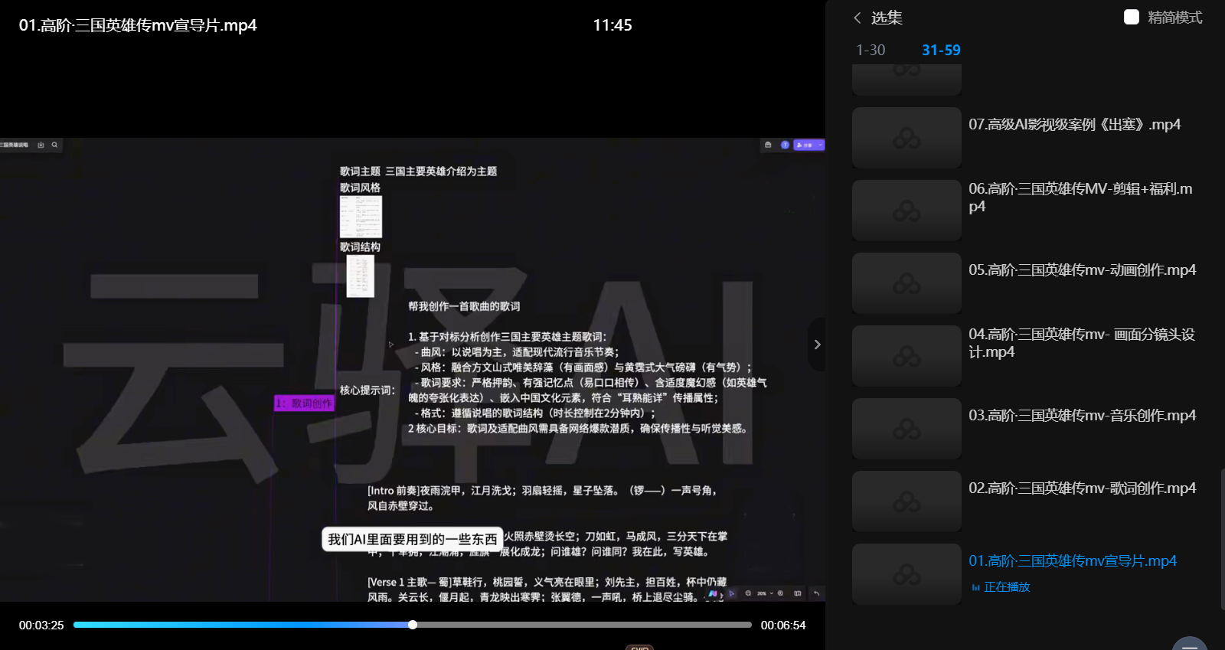
Task: Select 04.高阶-三国英雄传mv- 画面分镜头设计.mp4
Action: [x=1081, y=342]
